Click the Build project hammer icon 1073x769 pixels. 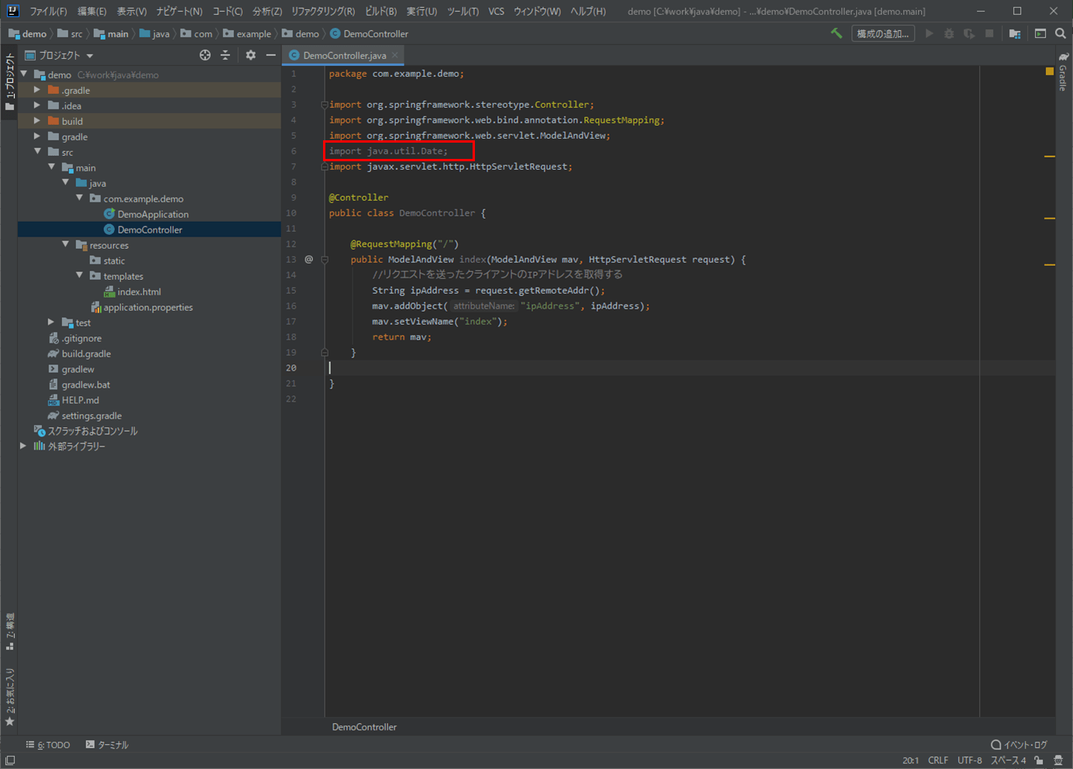pyautogui.click(x=837, y=33)
